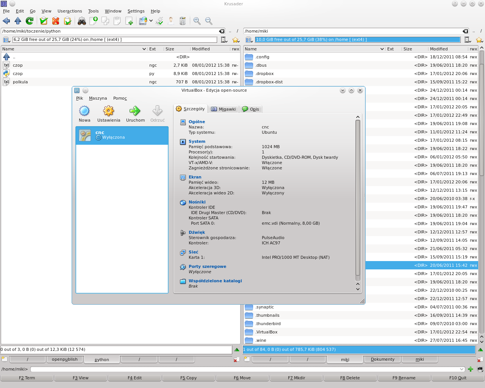This screenshot has height=388, width=485.
Task: Open the left panel bookmarks star dropdown
Action: (236, 40)
